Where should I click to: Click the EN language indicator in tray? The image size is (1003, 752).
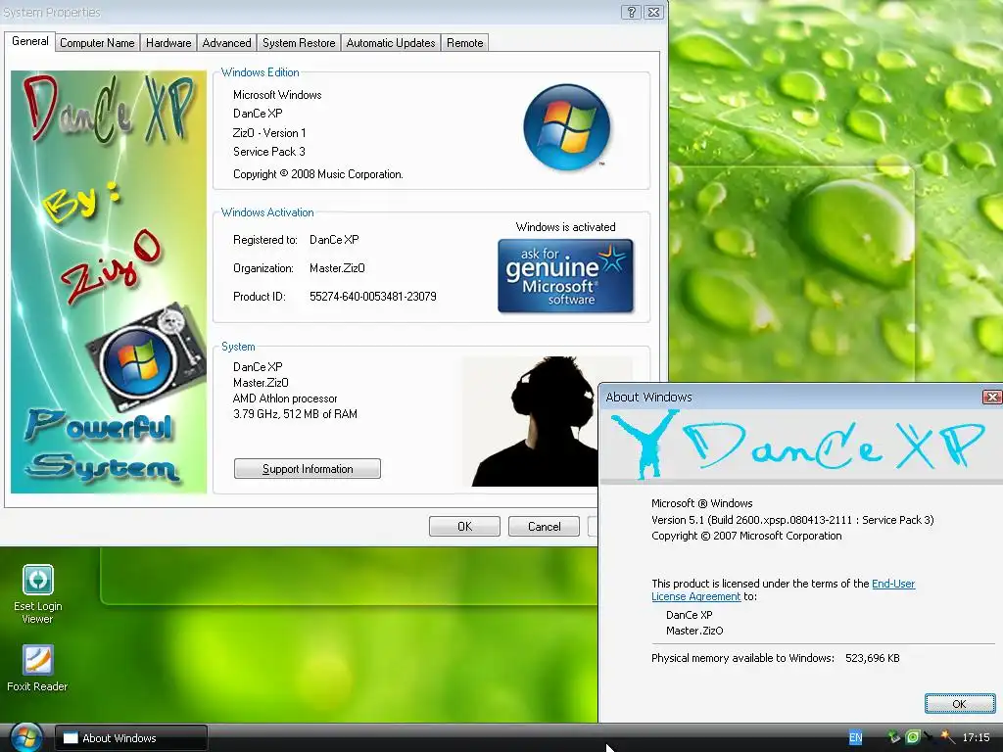[855, 738]
